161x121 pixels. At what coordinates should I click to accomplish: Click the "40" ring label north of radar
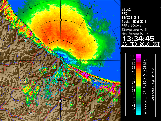tap(61, 20)
